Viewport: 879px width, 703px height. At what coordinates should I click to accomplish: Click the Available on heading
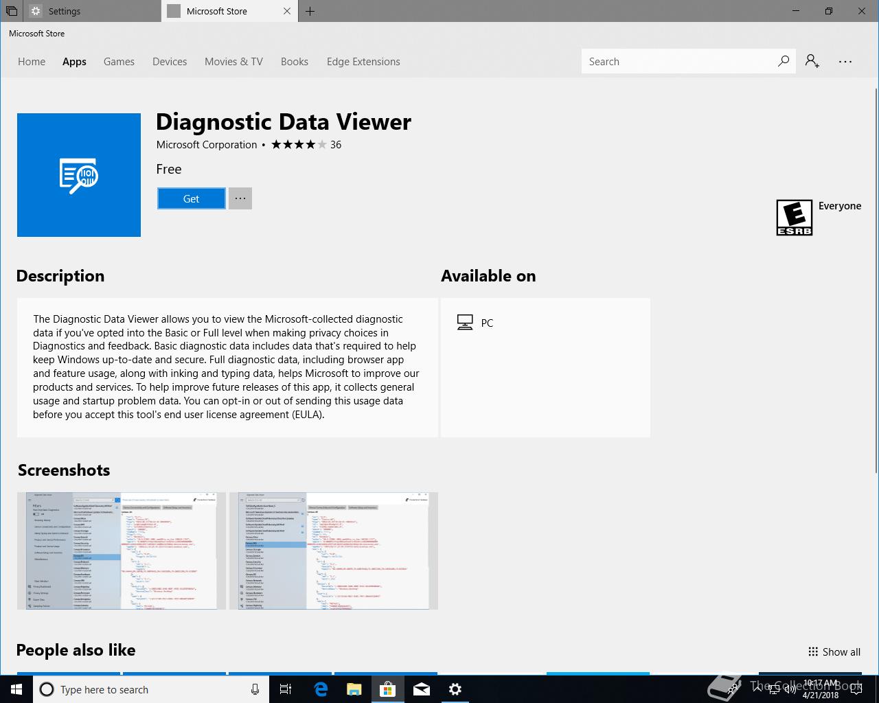point(488,276)
